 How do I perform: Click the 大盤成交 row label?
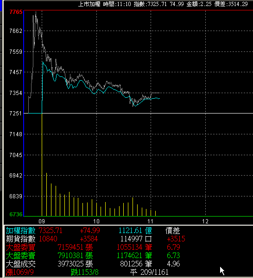click(20, 264)
